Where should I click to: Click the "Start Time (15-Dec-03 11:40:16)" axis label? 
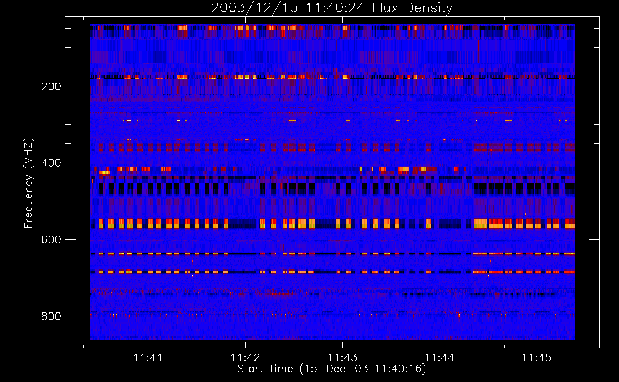(332, 369)
